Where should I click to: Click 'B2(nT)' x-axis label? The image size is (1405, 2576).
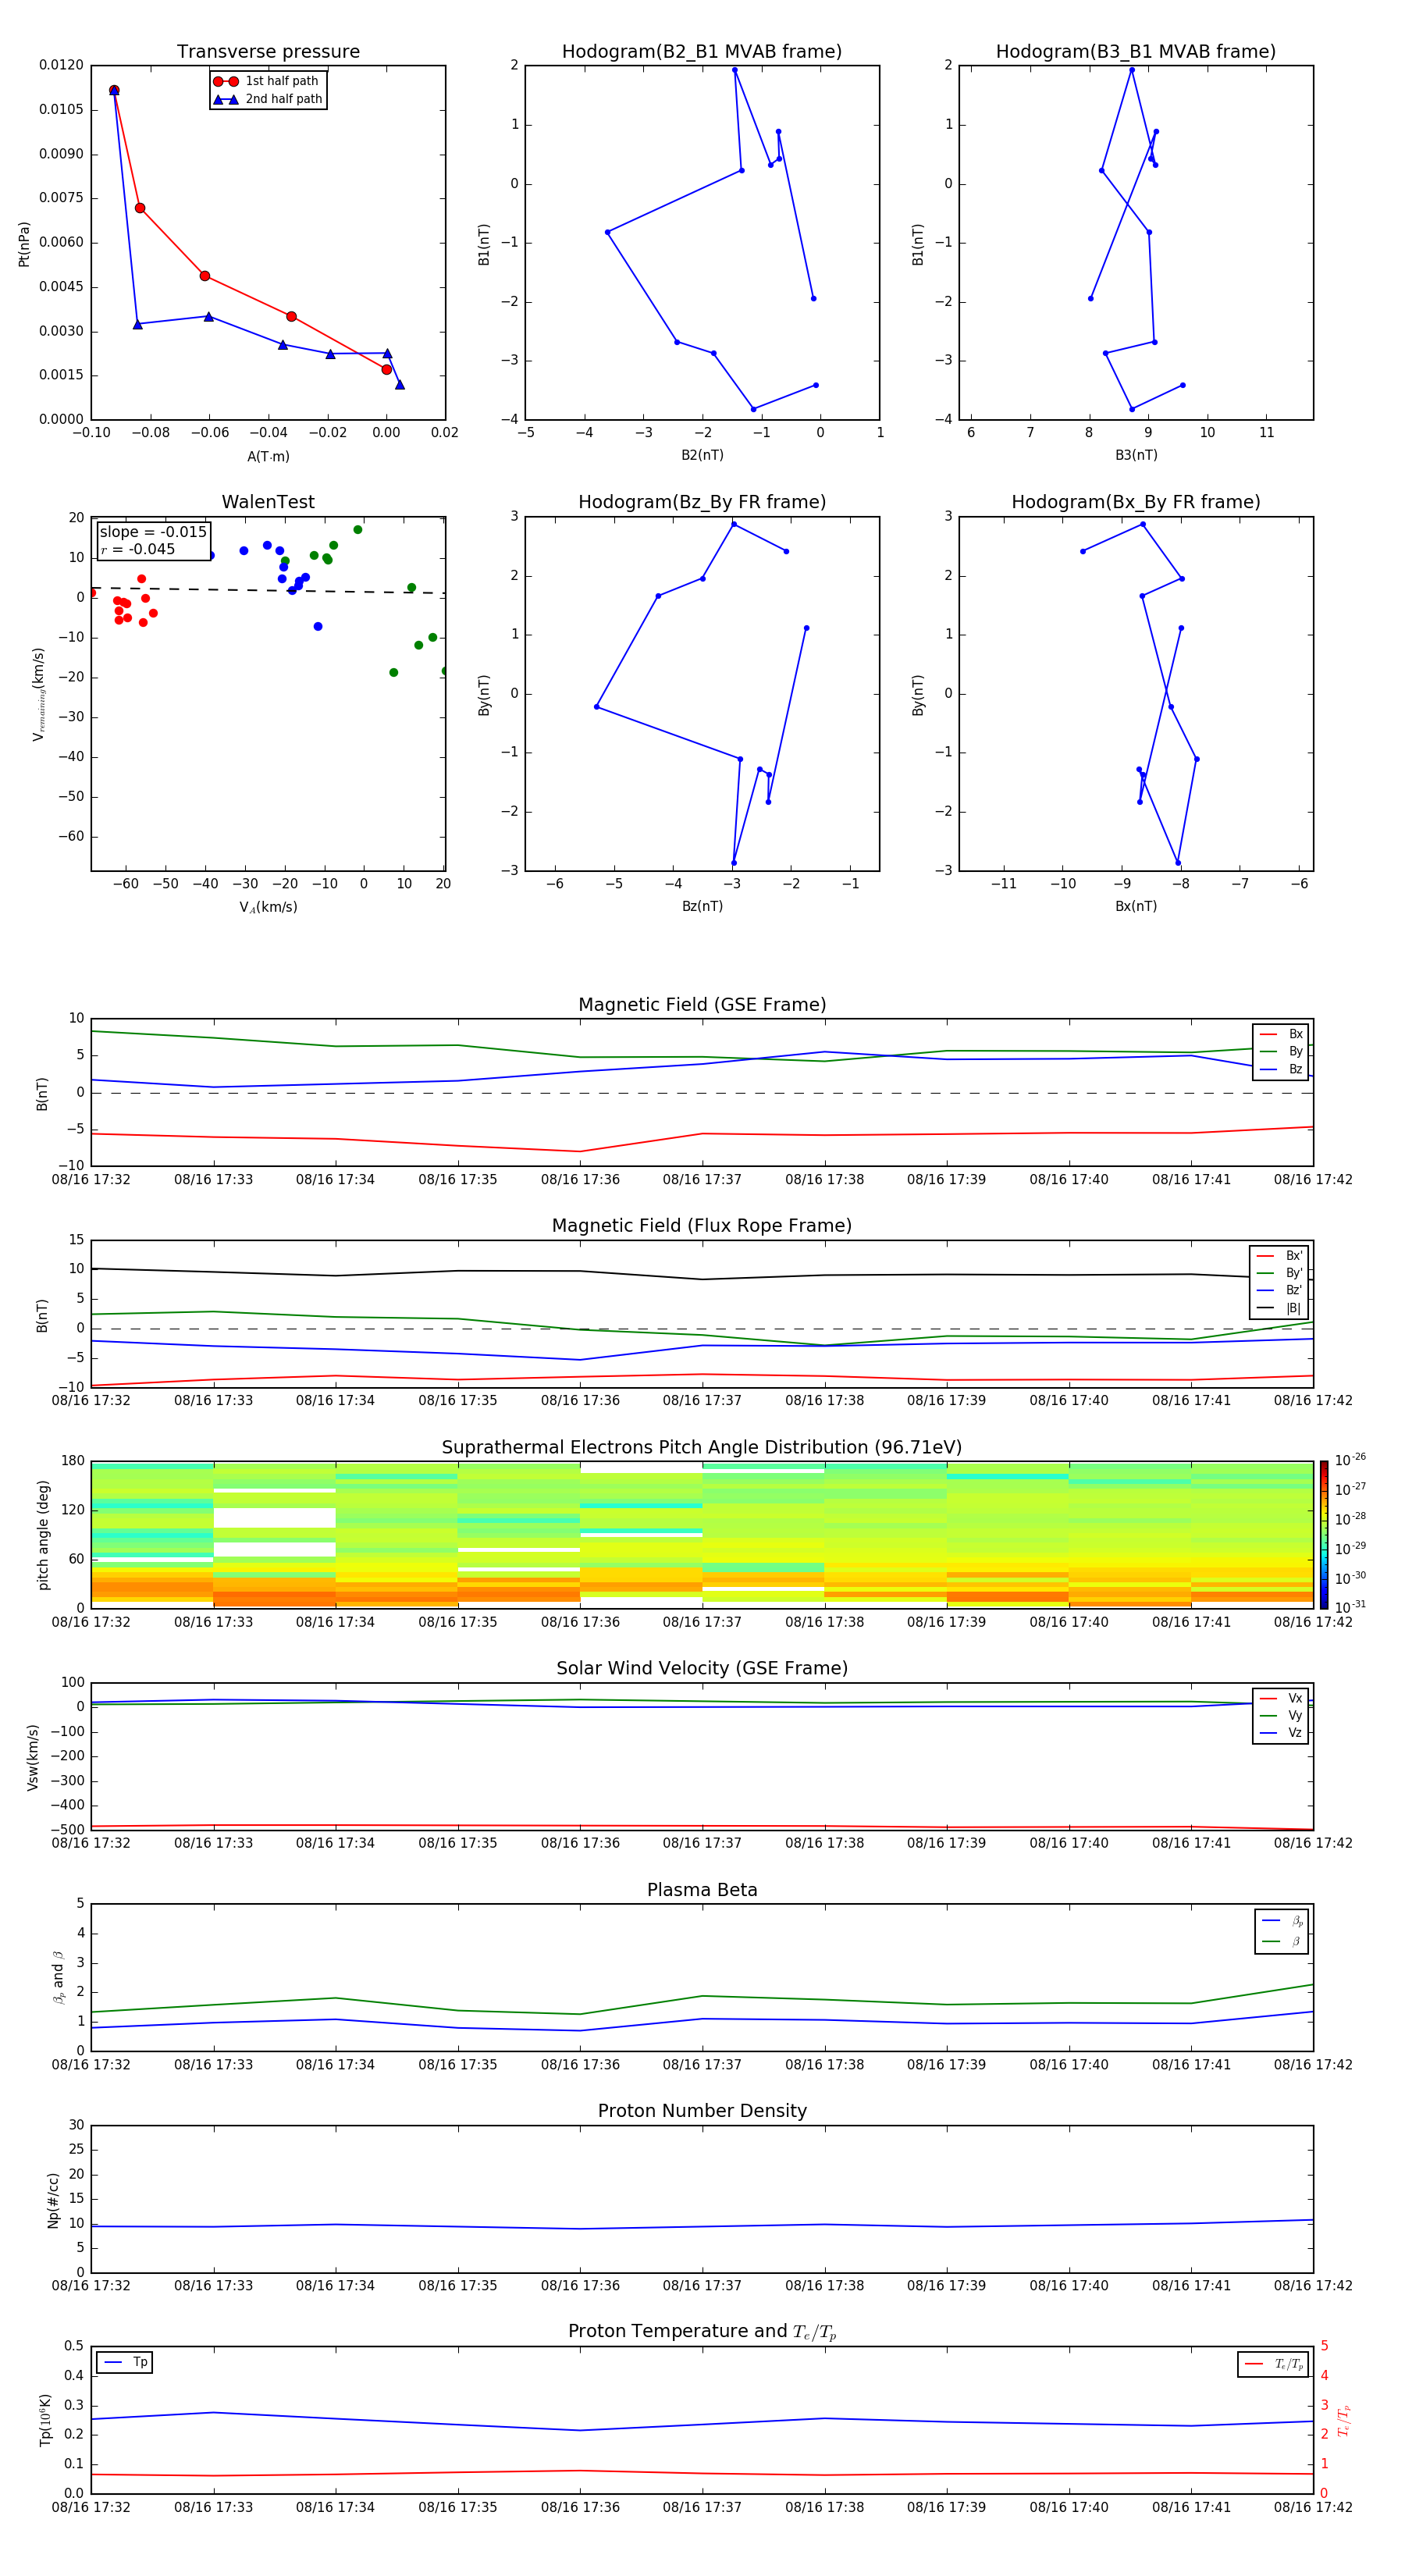[x=702, y=455]
